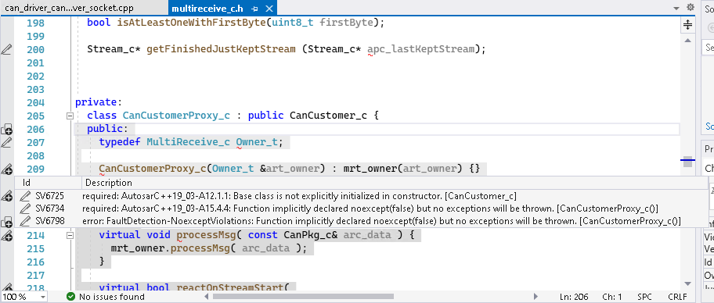Open tab settings gear icon
This screenshot has width=714, height=303.
(x=691, y=8)
